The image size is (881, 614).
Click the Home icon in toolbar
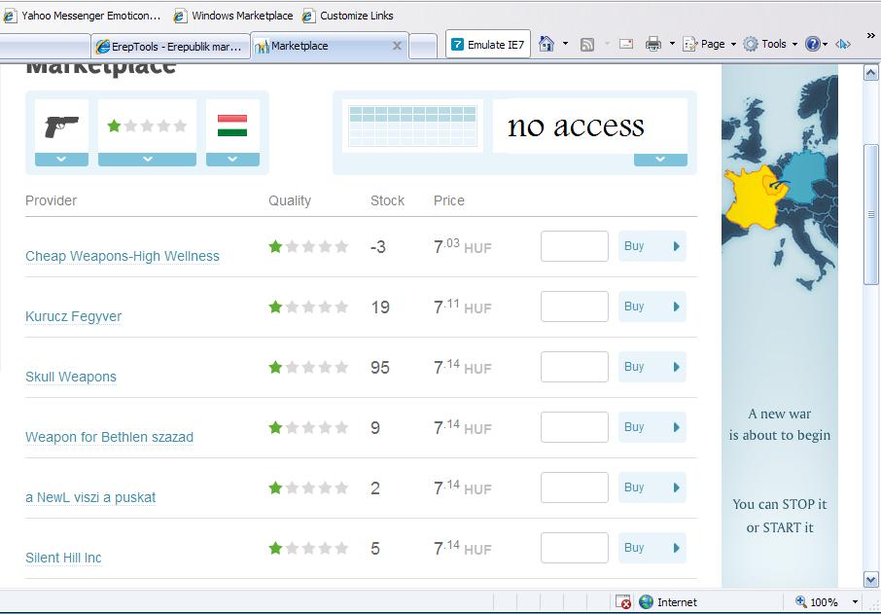(x=546, y=44)
